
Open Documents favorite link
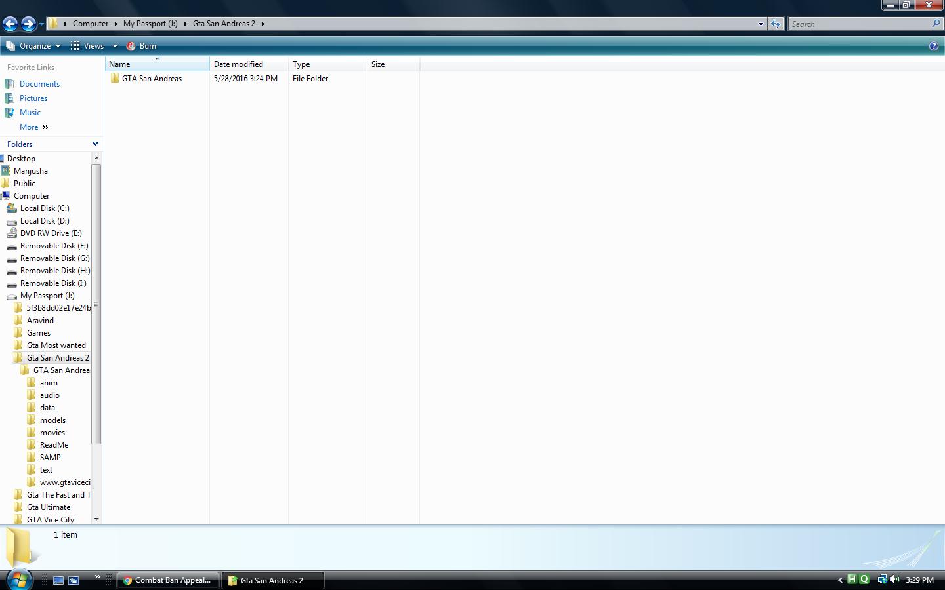pos(39,84)
